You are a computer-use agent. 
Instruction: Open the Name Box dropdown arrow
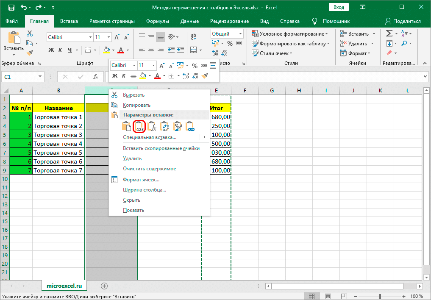click(40, 77)
